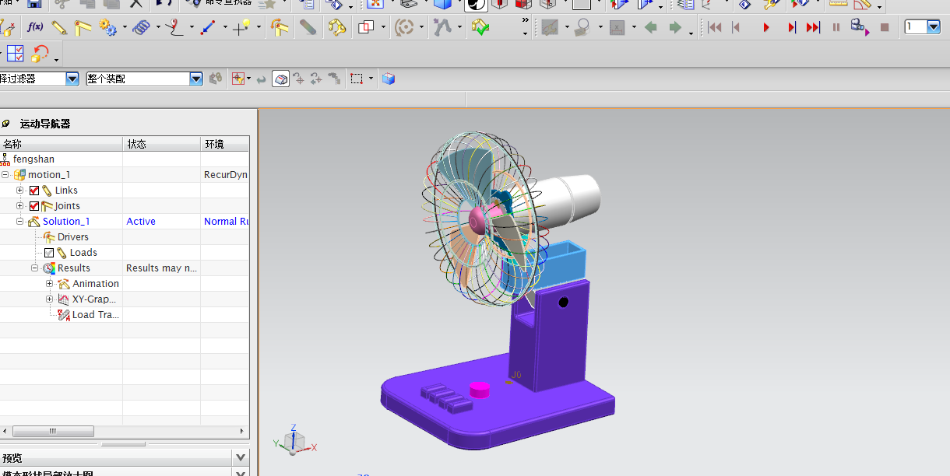Uncheck the Links checkbox
Viewport: 950px width, 476px height.
tap(34, 191)
